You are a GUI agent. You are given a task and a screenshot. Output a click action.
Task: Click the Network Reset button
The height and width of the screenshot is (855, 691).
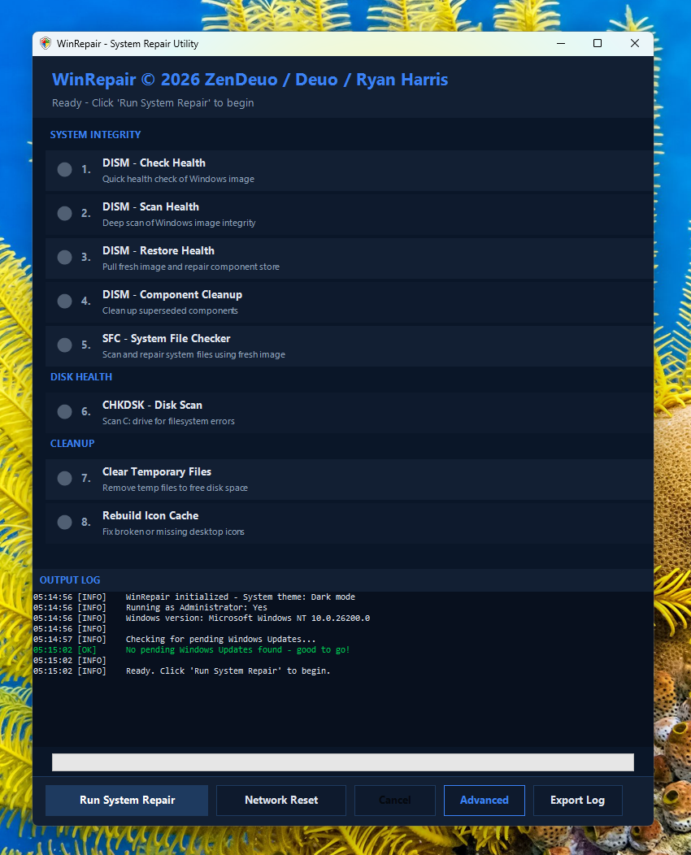coord(281,801)
